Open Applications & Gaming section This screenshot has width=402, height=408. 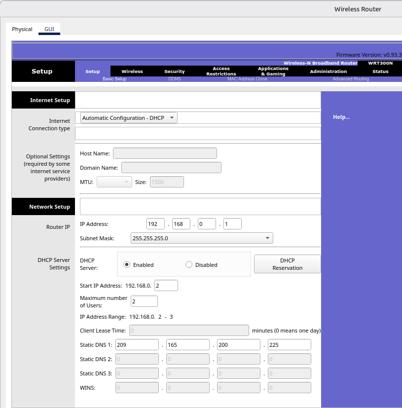[273, 72]
